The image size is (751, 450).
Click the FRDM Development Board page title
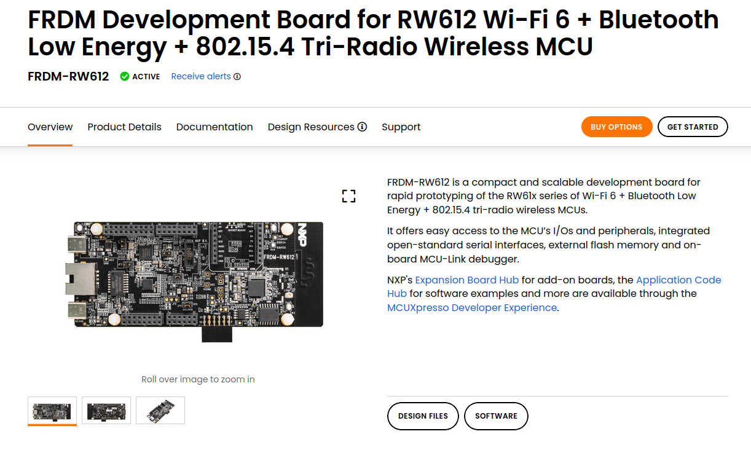point(373,33)
